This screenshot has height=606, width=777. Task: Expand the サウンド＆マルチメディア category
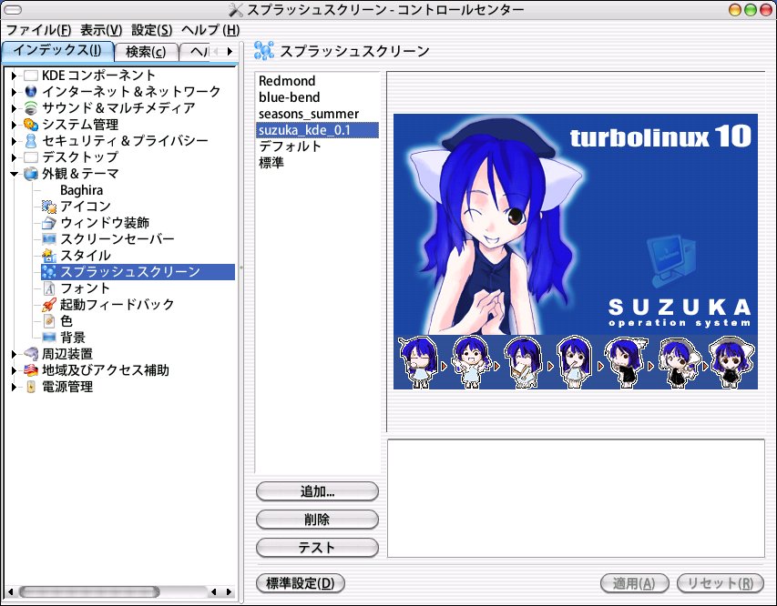pyautogui.click(x=14, y=108)
